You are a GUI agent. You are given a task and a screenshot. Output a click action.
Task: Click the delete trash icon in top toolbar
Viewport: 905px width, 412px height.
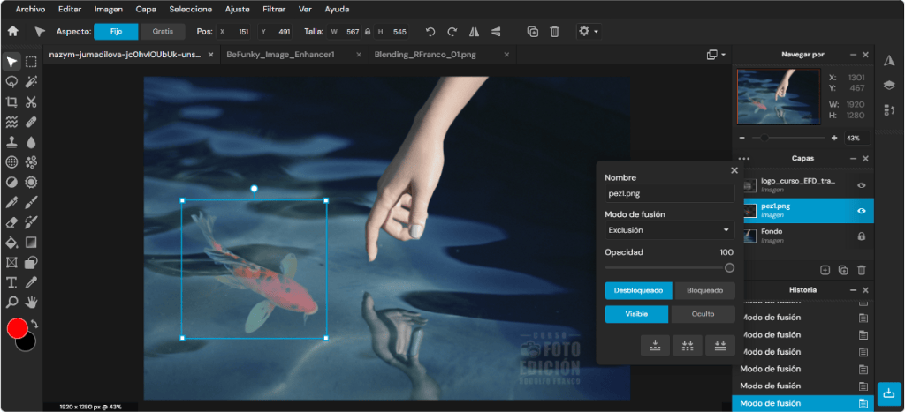(x=554, y=32)
